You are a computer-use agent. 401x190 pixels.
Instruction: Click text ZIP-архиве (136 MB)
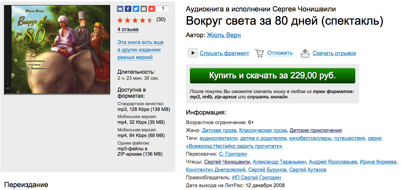click(x=140, y=154)
